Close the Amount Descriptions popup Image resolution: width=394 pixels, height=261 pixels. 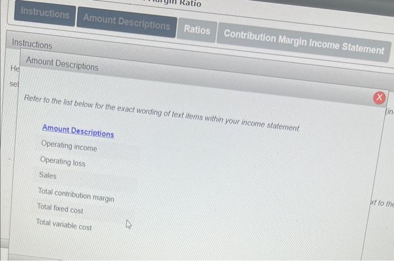click(x=379, y=98)
